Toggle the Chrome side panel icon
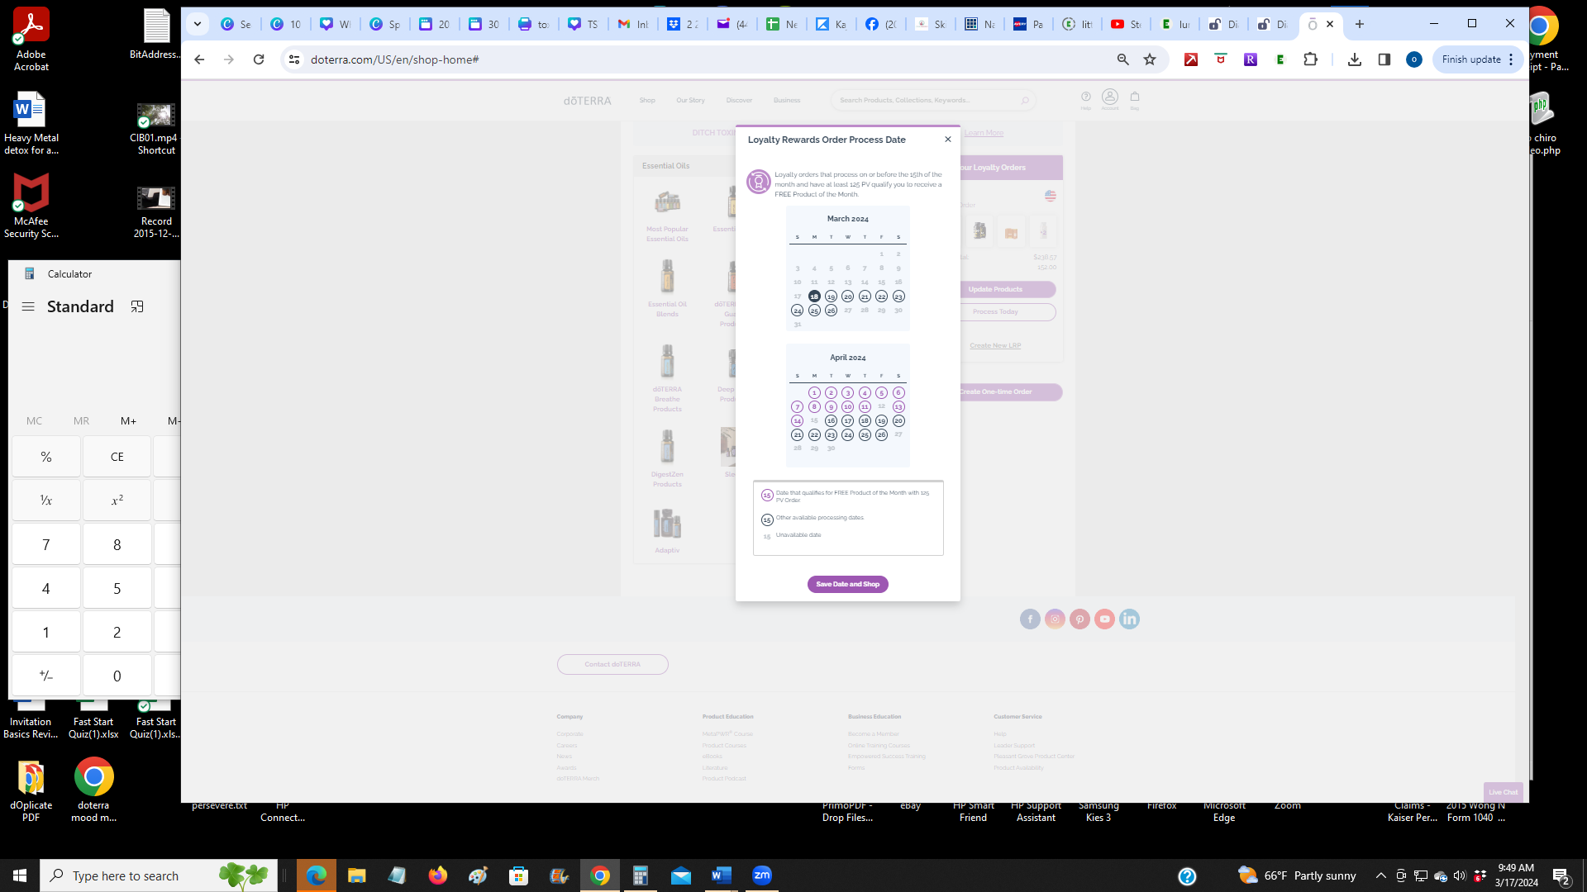 coord(1384,59)
